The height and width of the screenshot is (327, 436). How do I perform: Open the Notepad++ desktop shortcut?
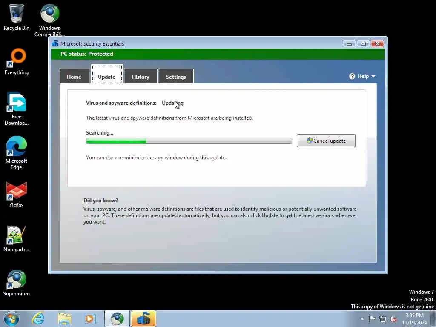pyautogui.click(x=17, y=238)
